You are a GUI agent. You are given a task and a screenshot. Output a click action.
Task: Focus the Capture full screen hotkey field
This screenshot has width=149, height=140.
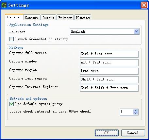click(109, 54)
